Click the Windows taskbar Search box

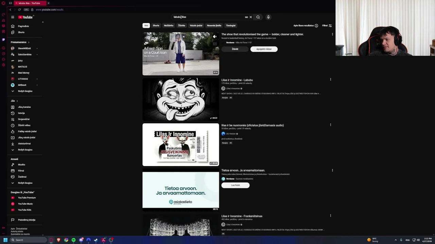click(x=29, y=240)
